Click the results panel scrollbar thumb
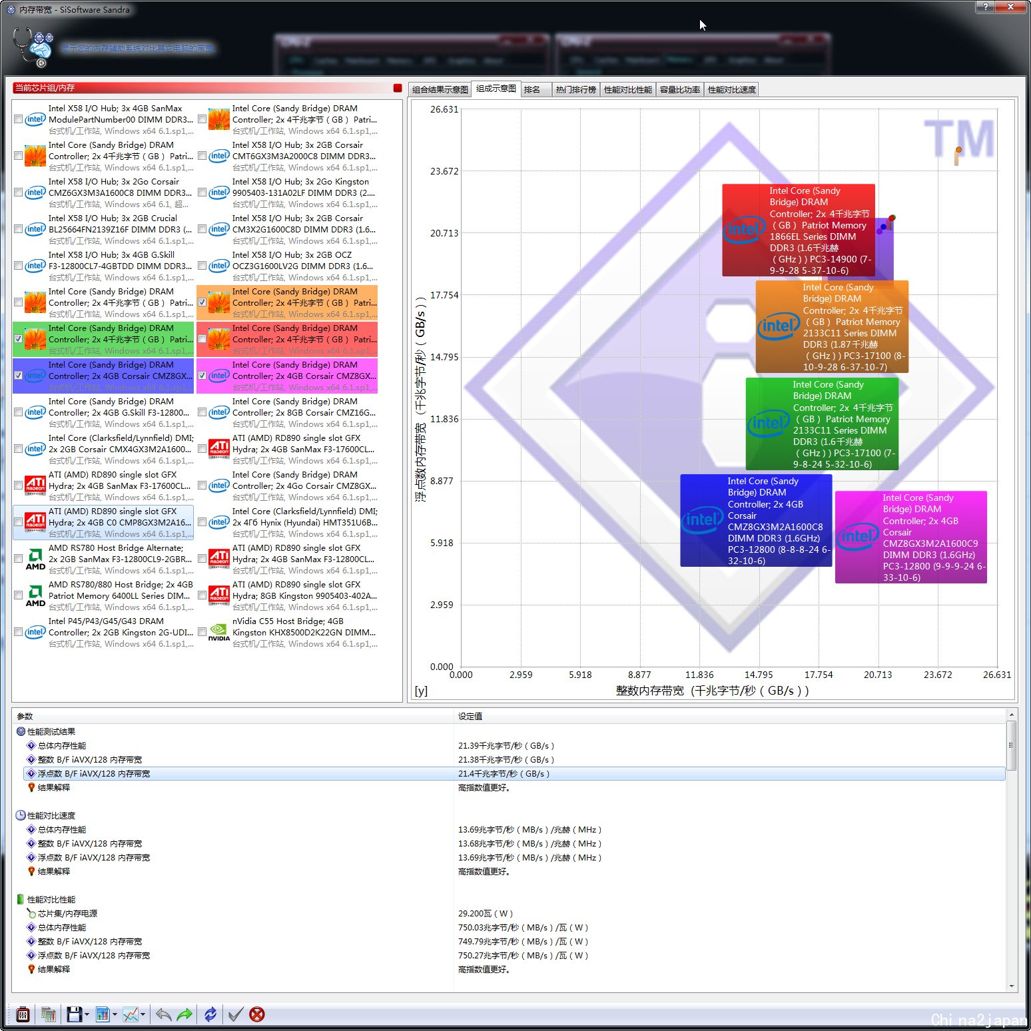This screenshot has width=1031, height=1031. click(1012, 746)
